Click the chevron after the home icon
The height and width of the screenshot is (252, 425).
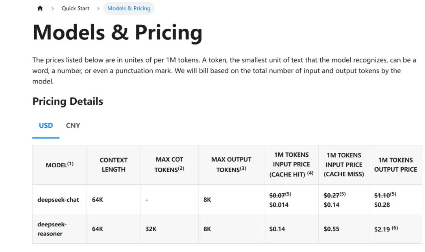53,8
